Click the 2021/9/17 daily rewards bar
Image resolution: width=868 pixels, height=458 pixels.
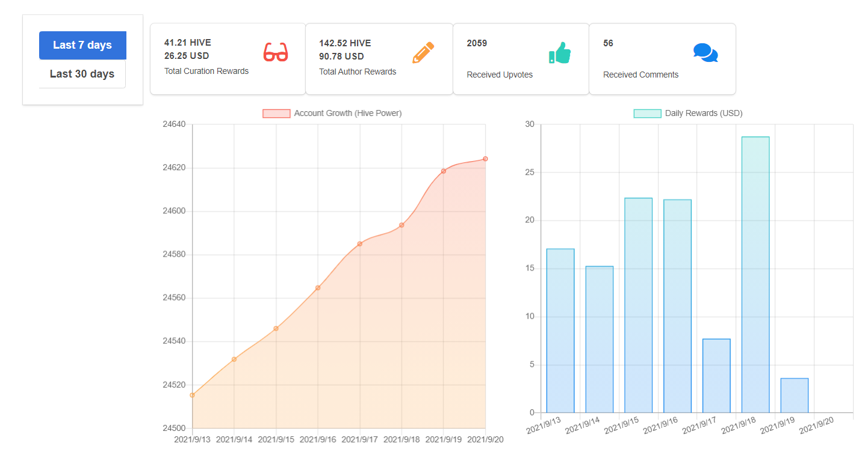pos(716,376)
